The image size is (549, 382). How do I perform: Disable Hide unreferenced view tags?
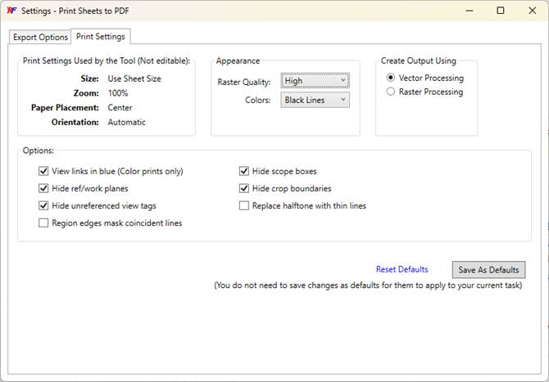(x=43, y=206)
